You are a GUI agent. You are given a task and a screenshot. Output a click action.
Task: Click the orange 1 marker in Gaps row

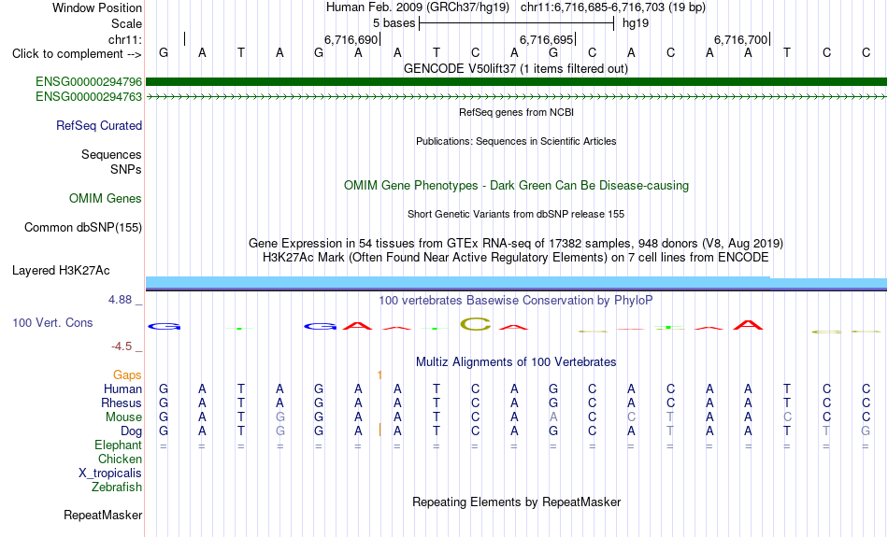[x=380, y=375]
